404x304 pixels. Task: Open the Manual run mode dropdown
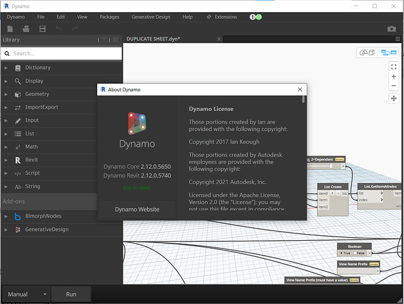coord(27,294)
